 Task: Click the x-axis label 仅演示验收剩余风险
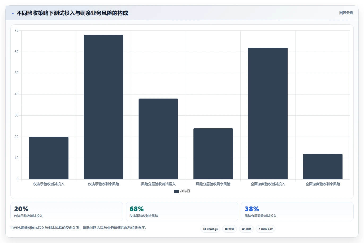103,184
